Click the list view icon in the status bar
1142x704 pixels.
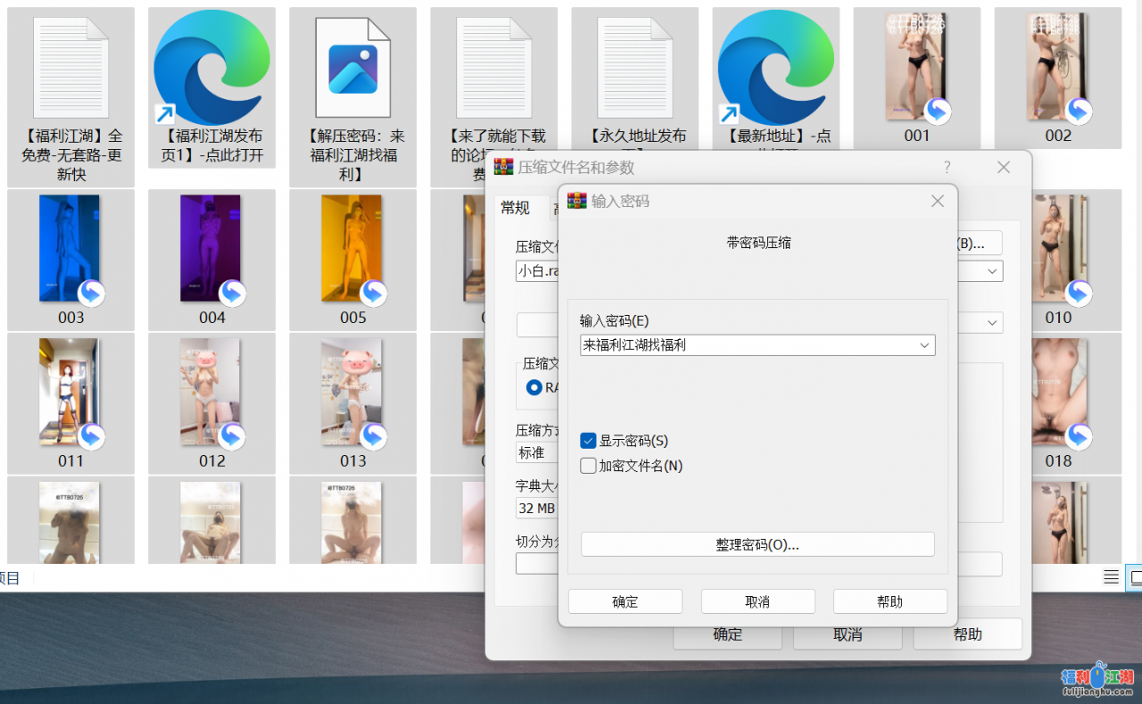tap(1111, 577)
